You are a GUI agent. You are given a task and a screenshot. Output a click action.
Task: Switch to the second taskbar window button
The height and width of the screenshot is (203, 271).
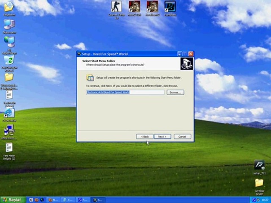click(x=68, y=200)
